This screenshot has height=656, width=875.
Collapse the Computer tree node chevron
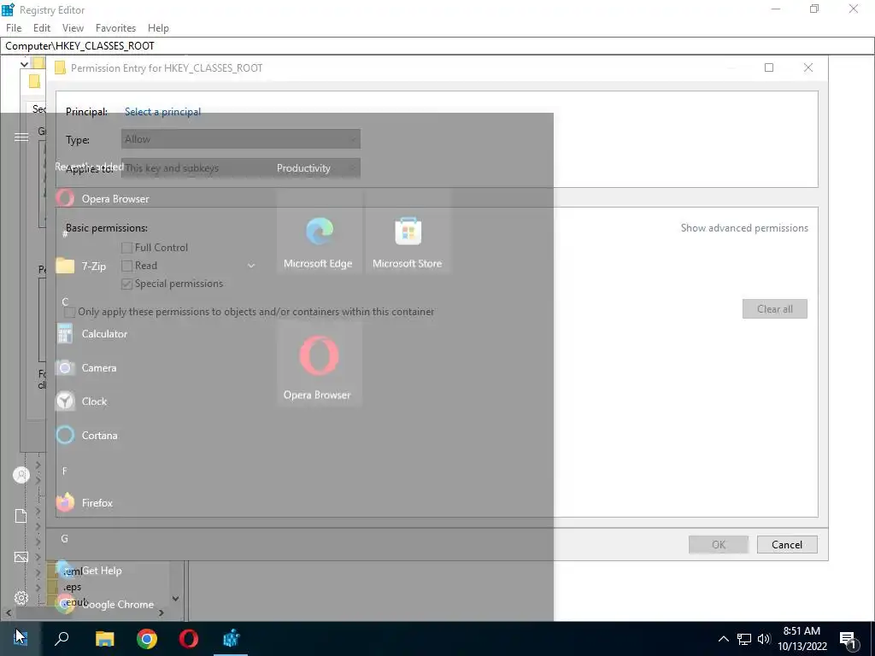click(x=24, y=64)
